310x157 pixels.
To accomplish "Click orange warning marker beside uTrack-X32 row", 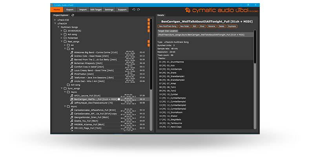I will coord(148,20).
